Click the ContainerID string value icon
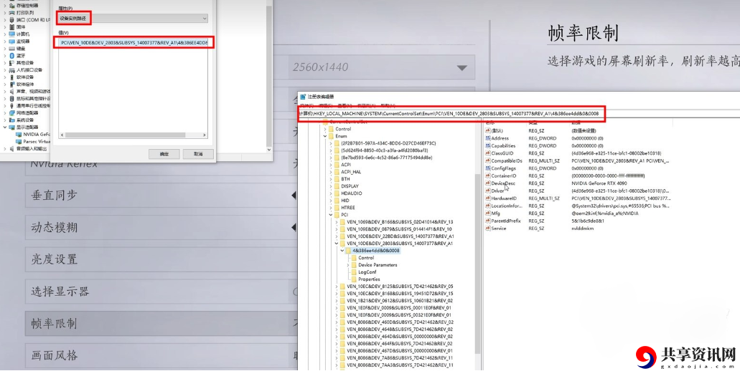This screenshot has height=371, width=740. coord(488,175)
